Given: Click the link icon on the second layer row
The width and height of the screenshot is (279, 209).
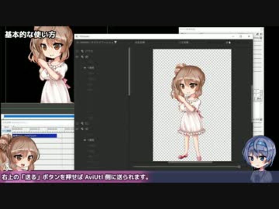Looking at the screenshot, I should [82, 57].
